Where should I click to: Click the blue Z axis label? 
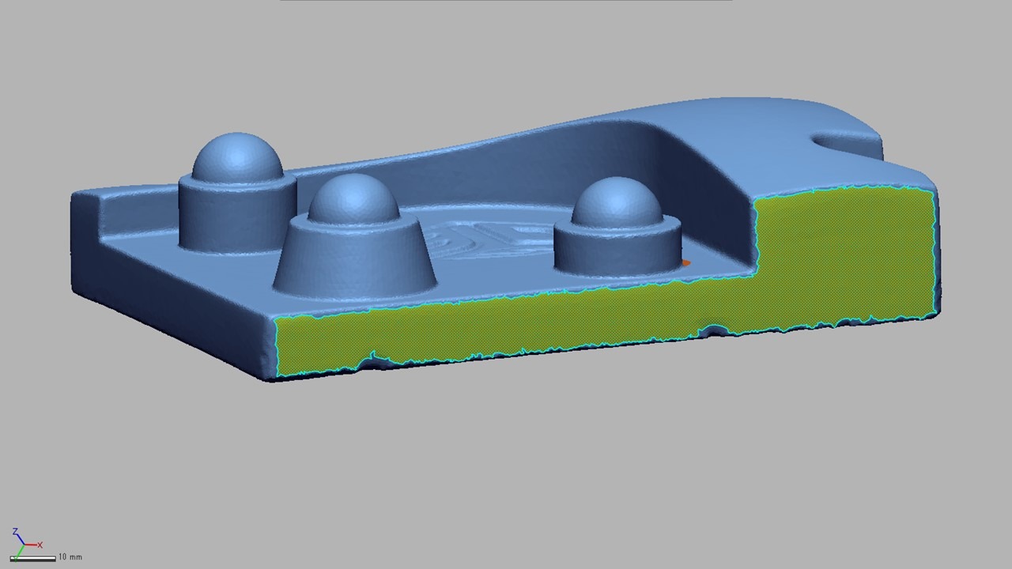[15, 532]
